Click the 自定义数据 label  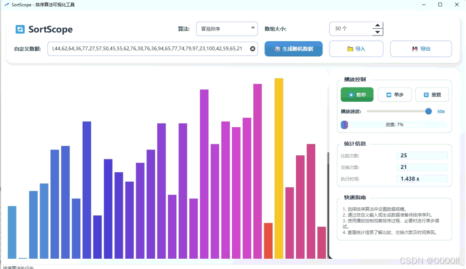pos(28,49)
